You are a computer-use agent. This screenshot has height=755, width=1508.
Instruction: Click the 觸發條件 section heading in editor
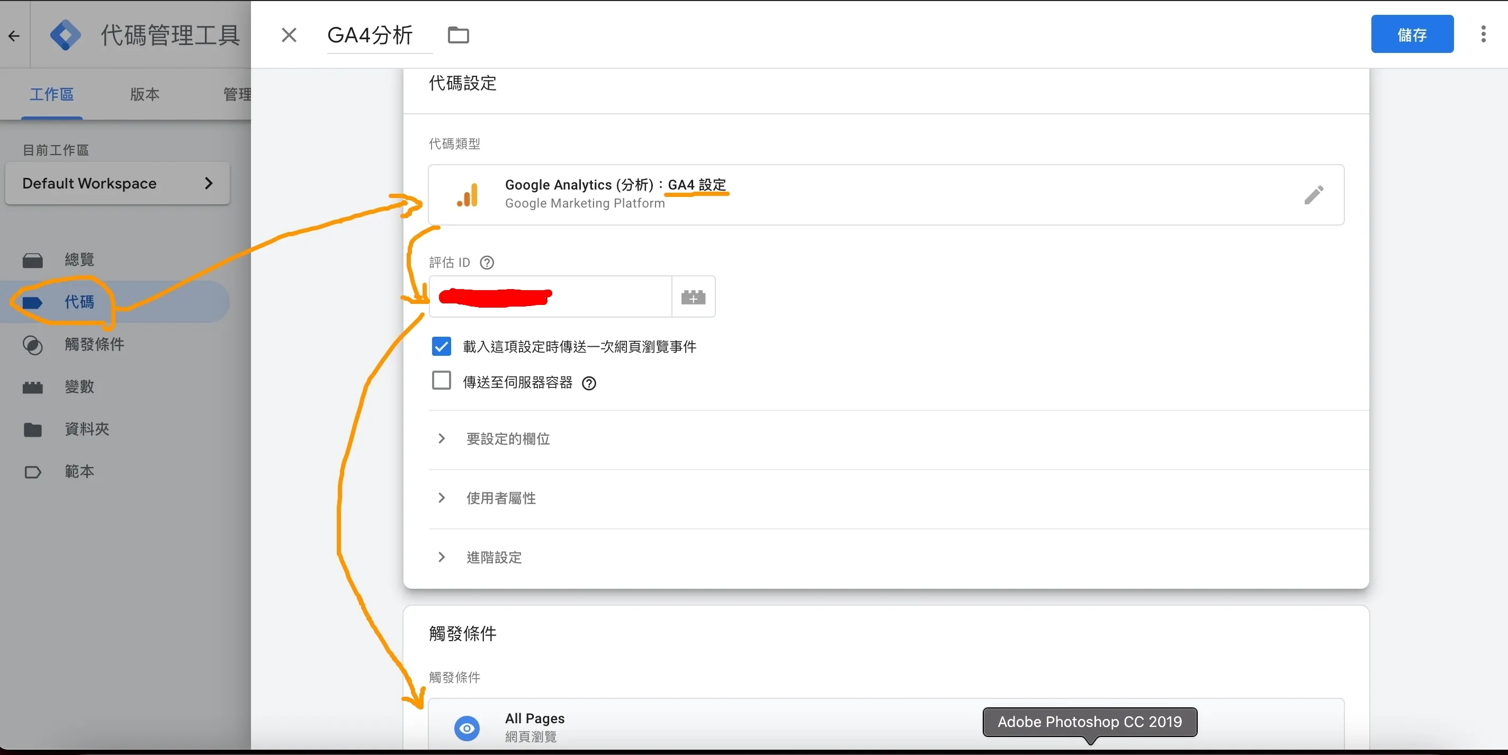pos(462,634)
